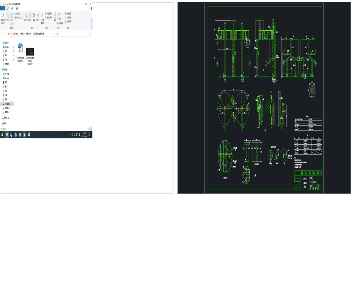
Task: Select pinned Desktop under Quick access
Action: pos(6,47)
